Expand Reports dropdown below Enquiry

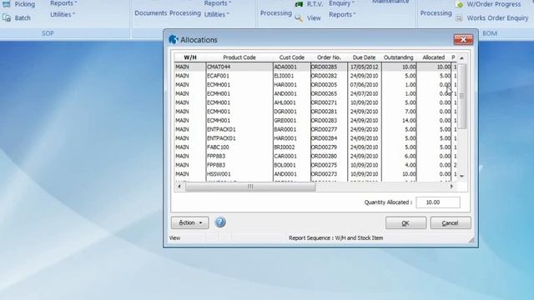(x=342, y=15)
